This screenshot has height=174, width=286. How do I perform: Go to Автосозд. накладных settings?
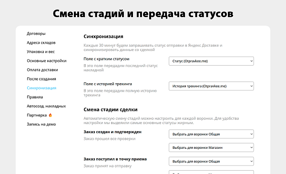point(46,106)
